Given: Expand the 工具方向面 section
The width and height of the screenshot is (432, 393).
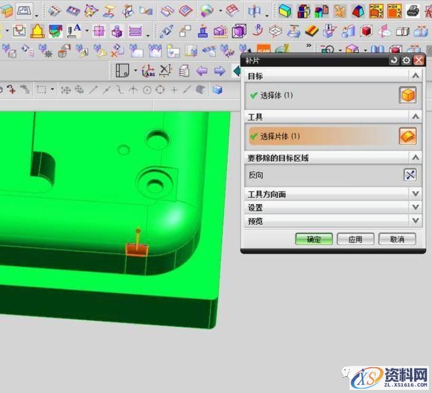Looking at the screenshot, I should point(415,194).
